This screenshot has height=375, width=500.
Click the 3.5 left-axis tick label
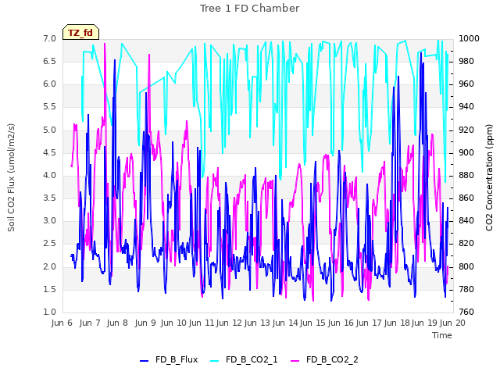click(x=49, y=198)
